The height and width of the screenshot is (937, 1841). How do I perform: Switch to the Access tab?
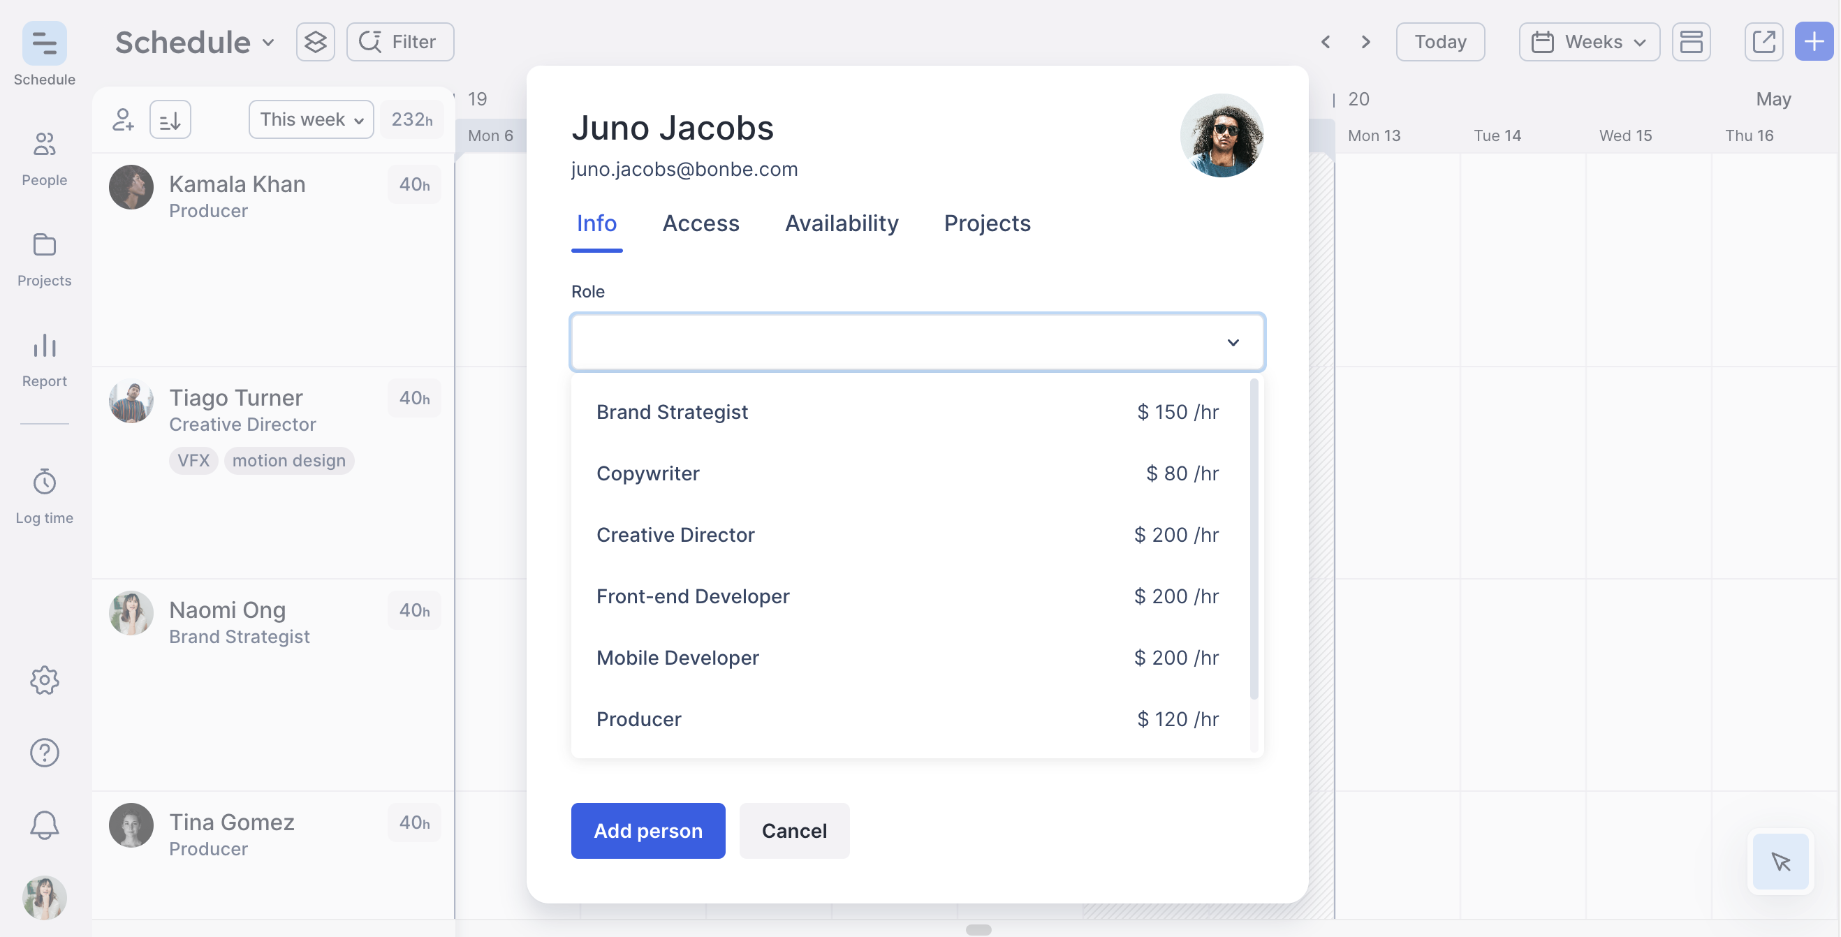(x=701, y=223)
